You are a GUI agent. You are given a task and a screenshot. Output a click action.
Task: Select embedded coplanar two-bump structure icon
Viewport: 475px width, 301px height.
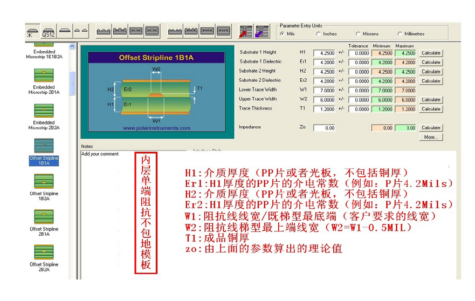pos(136,31)
